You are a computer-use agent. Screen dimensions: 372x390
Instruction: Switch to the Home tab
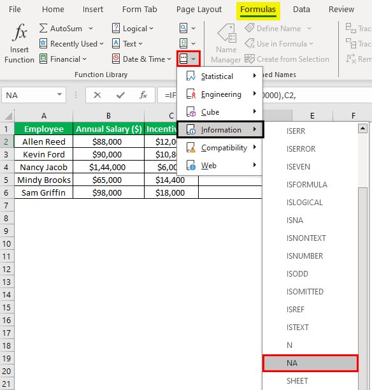tap(53, 10)
